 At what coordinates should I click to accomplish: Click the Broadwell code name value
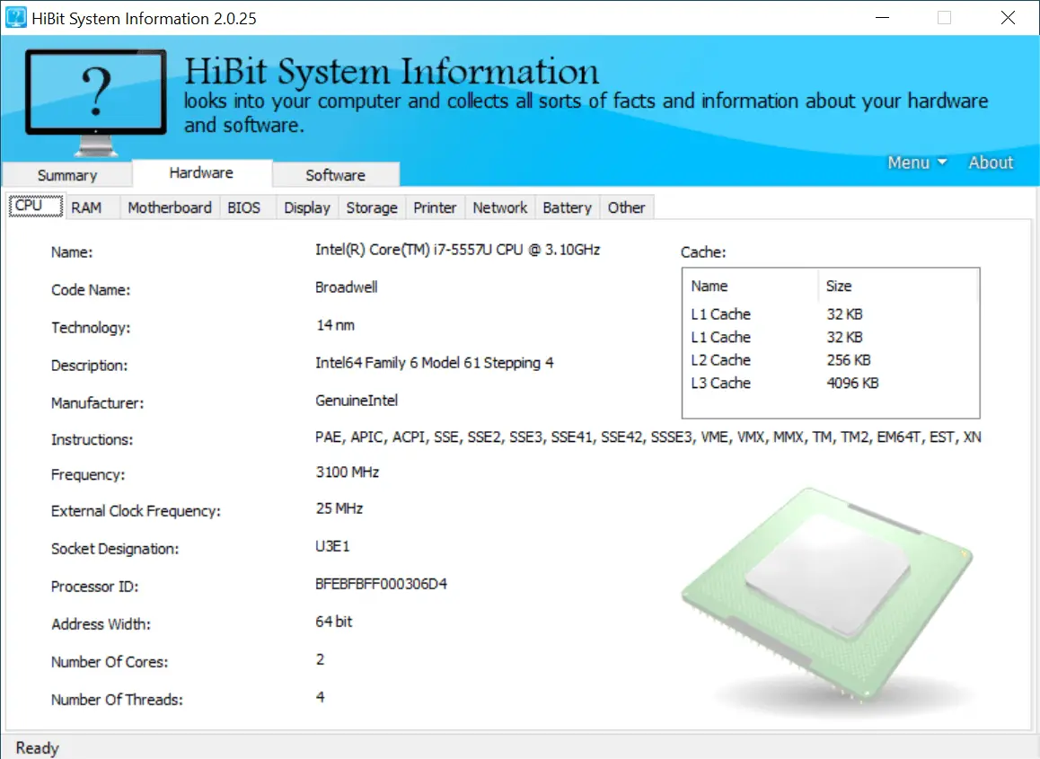(x=347, y=287)
